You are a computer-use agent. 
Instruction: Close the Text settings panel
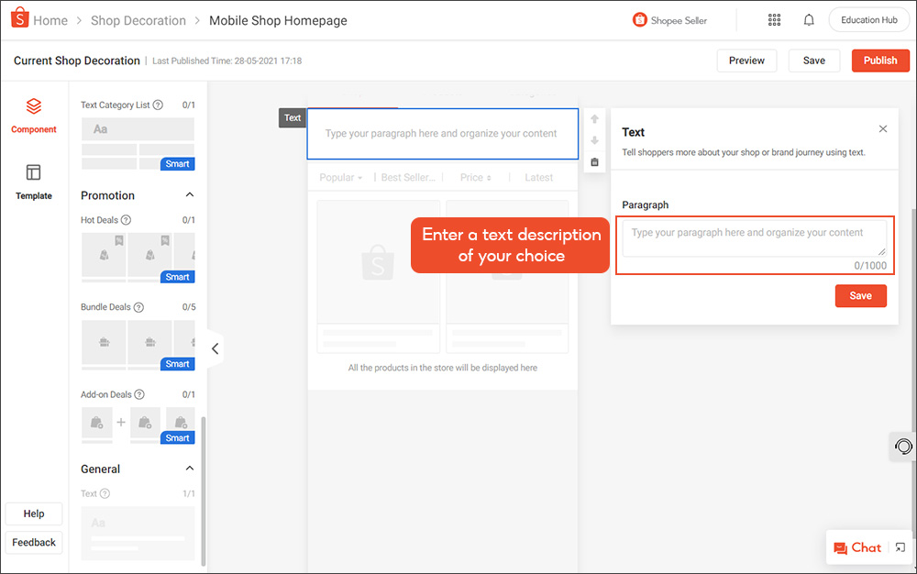[883, 130]
